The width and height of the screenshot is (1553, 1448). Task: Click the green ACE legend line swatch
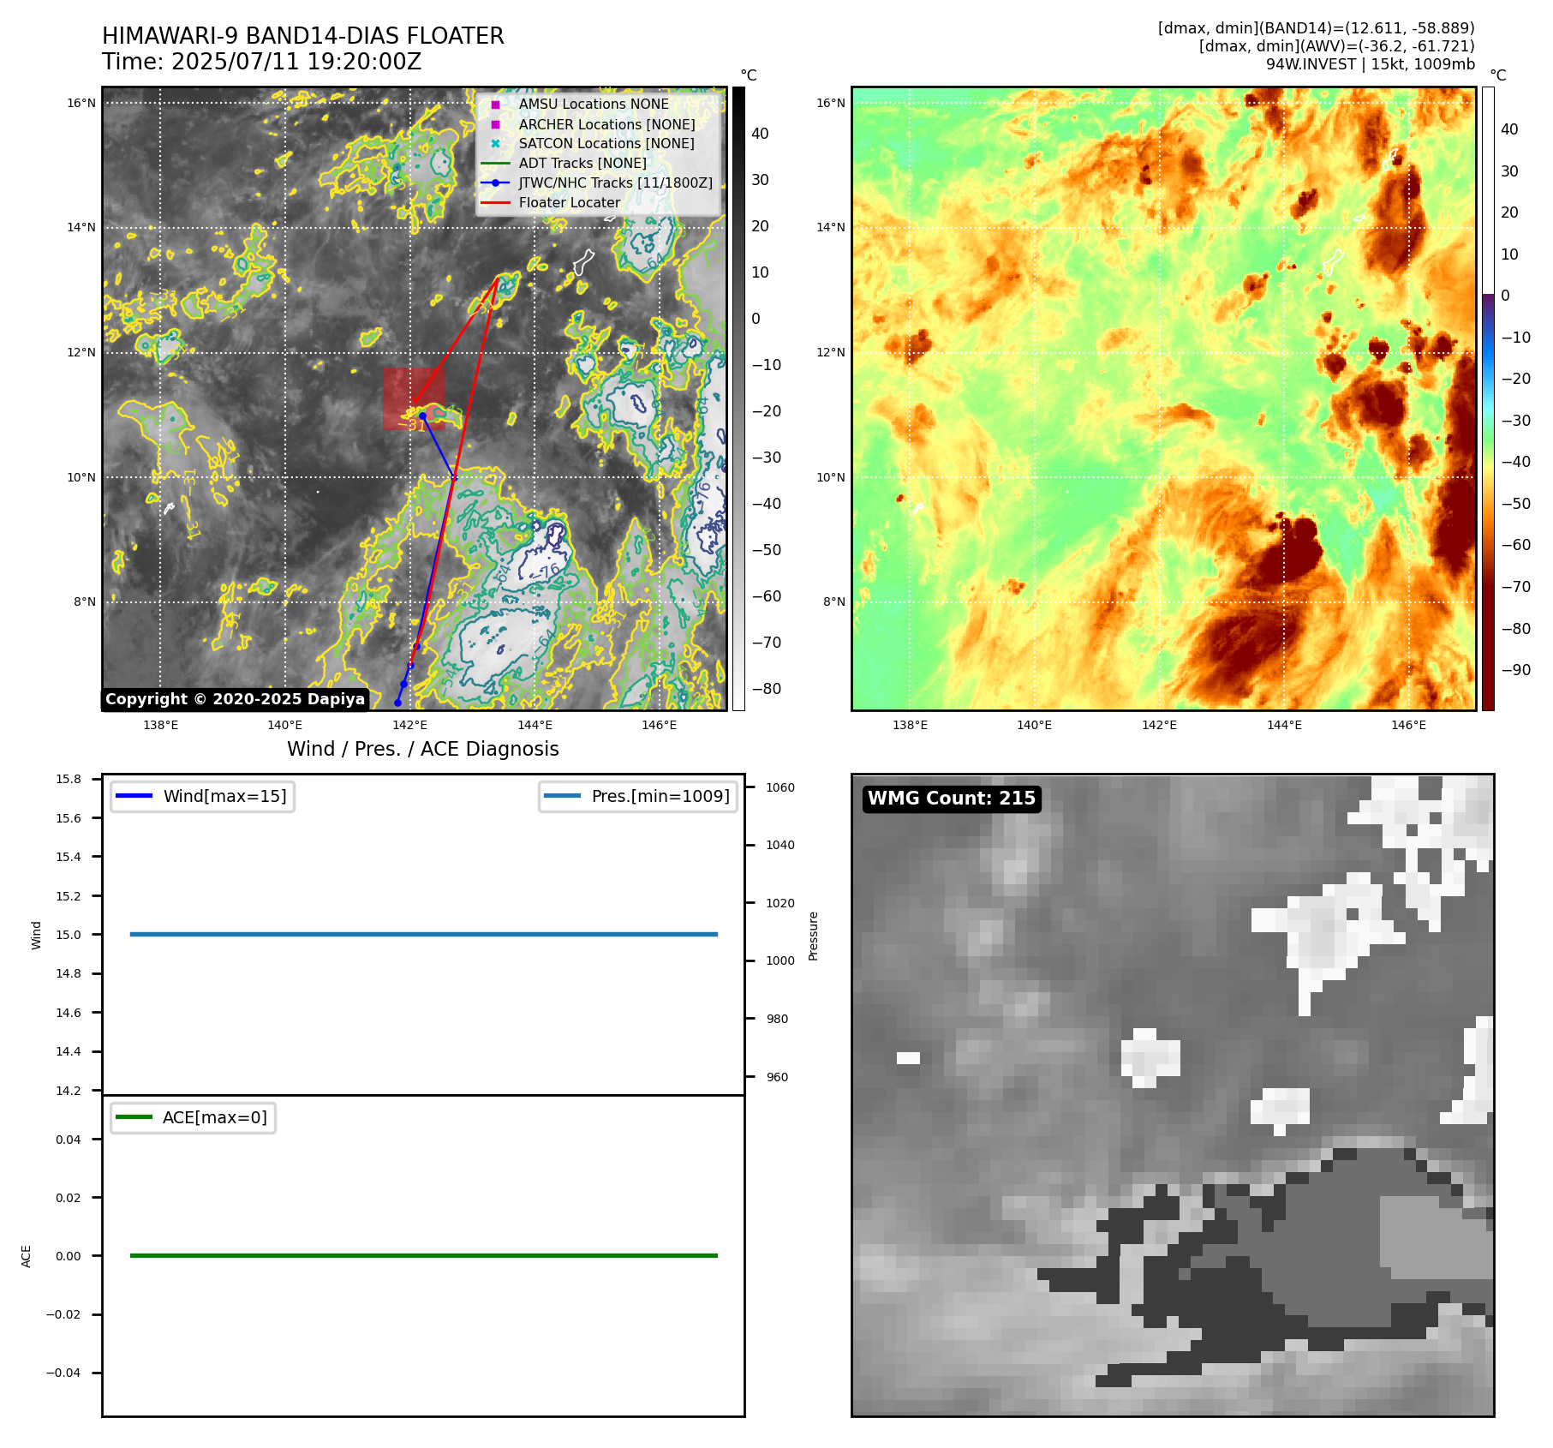coord(134,1117)
